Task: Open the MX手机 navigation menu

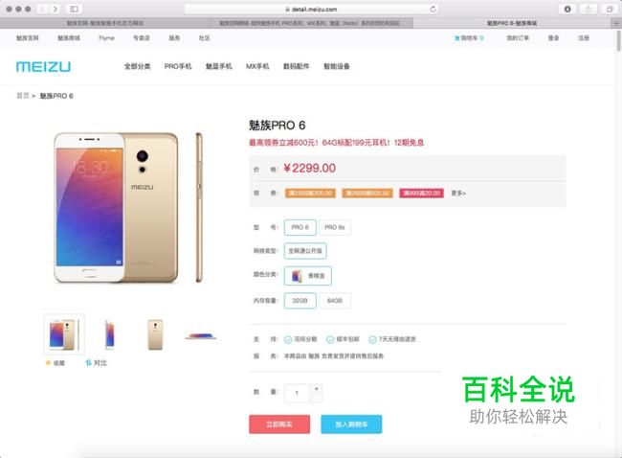Action: (x=257, y=66)
